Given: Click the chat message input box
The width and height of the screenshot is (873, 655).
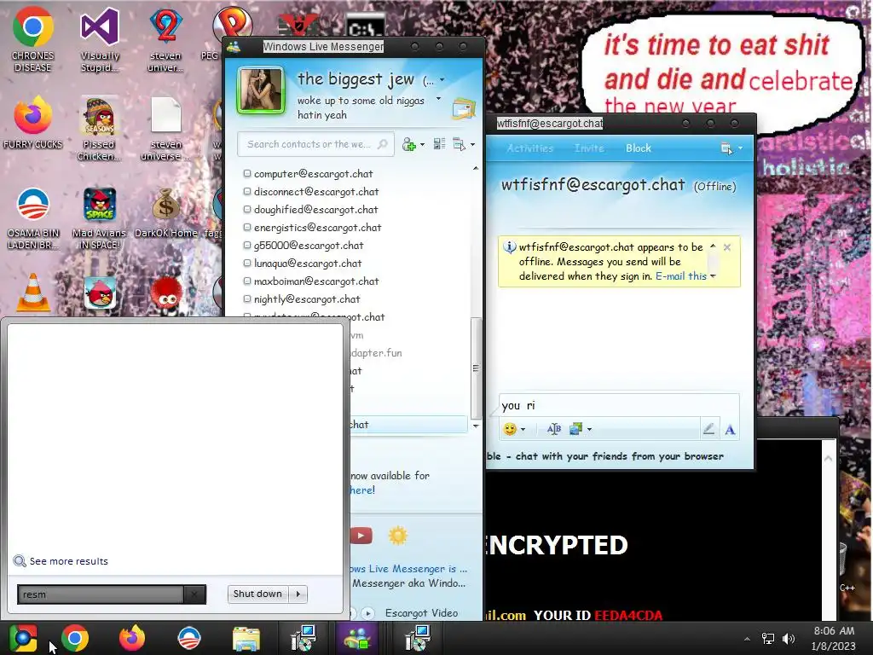Looking at the screenshot, I should point(619,405).
